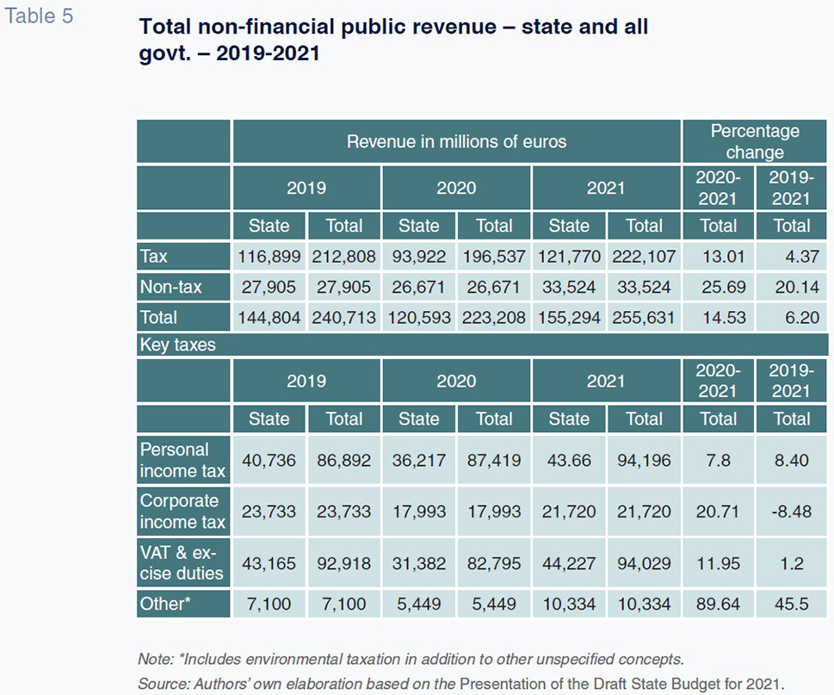The height and width of the screenshot is (695, 834).
Task: Select Personal income tax value 40,736
Action: coord(269,460)
